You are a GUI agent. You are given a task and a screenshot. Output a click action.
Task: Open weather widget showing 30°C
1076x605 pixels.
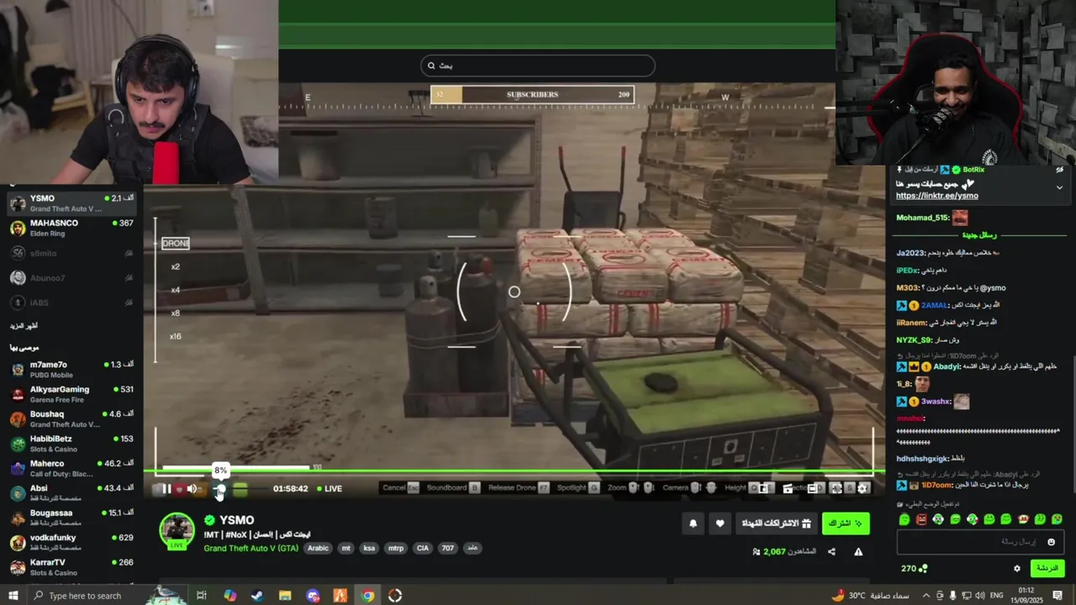pos(869,596)
